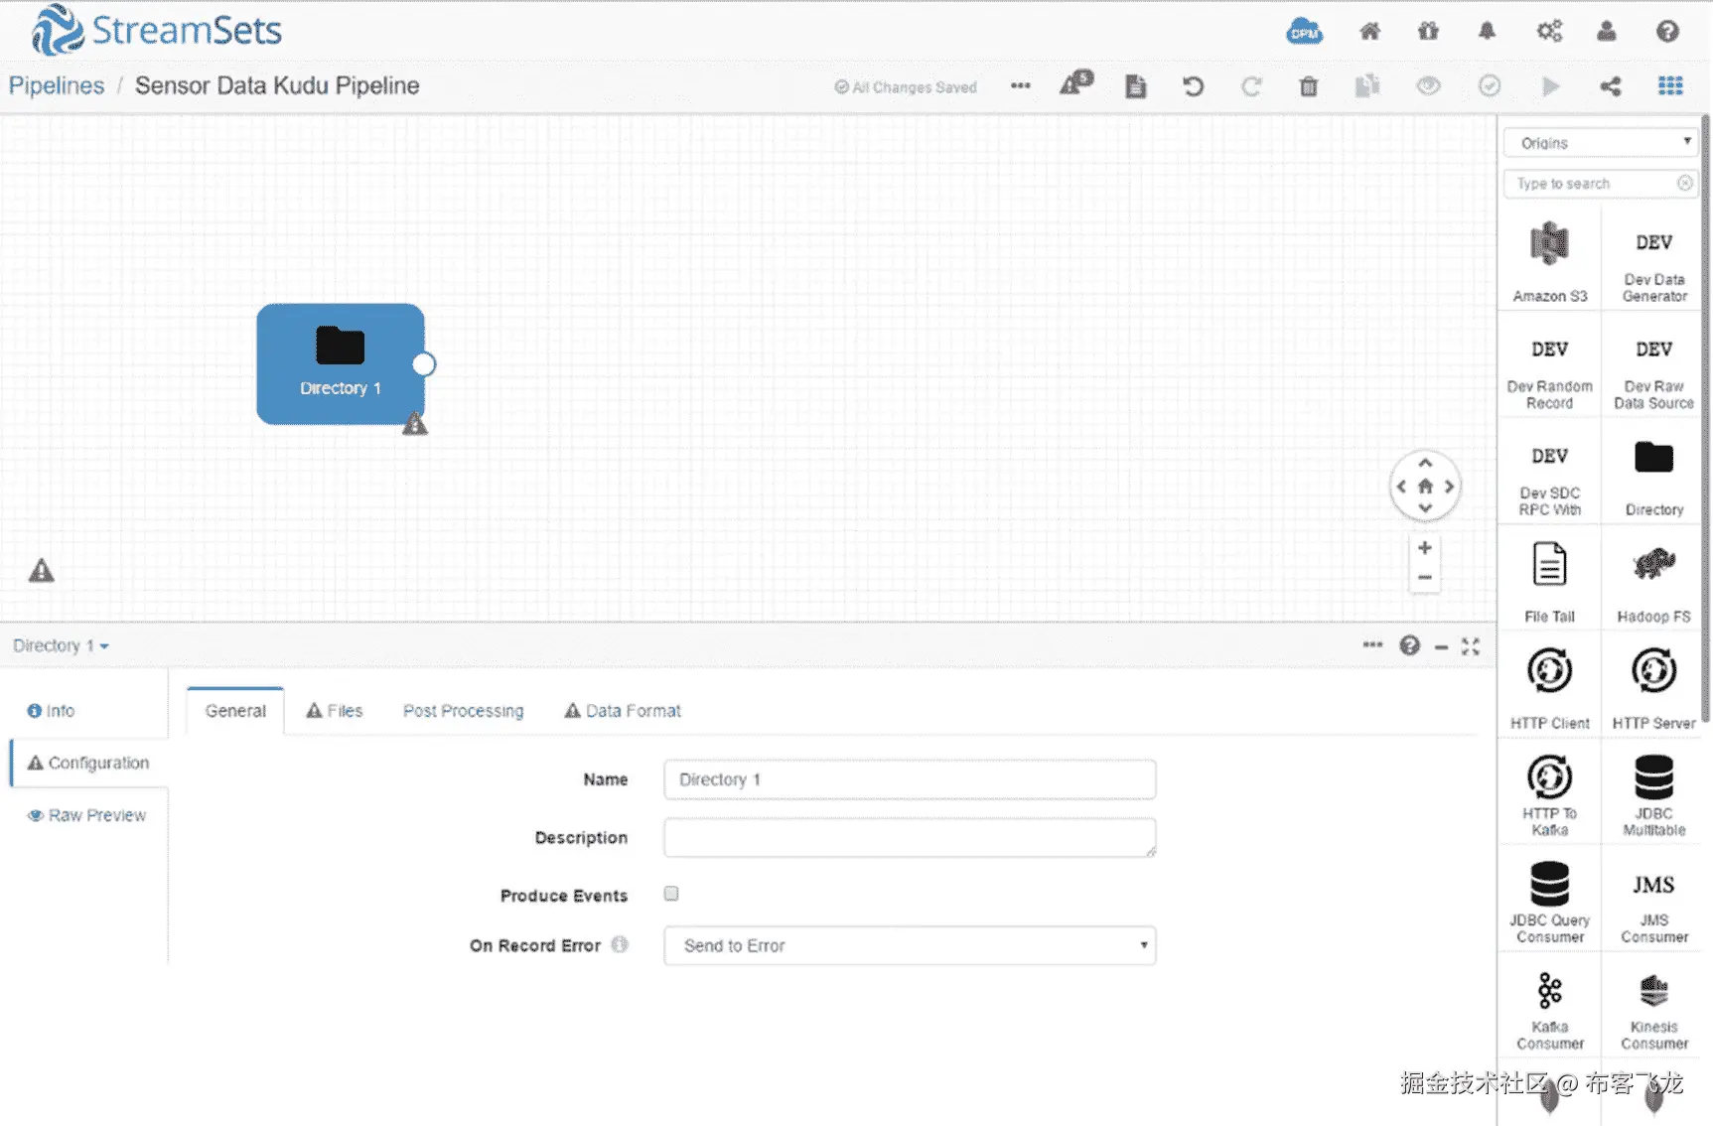Image resolution: width=1713 pixels, height=1126 pixels.
Task: Add the Kafka Consumer origin
Action: [x=1550, y=1010]
